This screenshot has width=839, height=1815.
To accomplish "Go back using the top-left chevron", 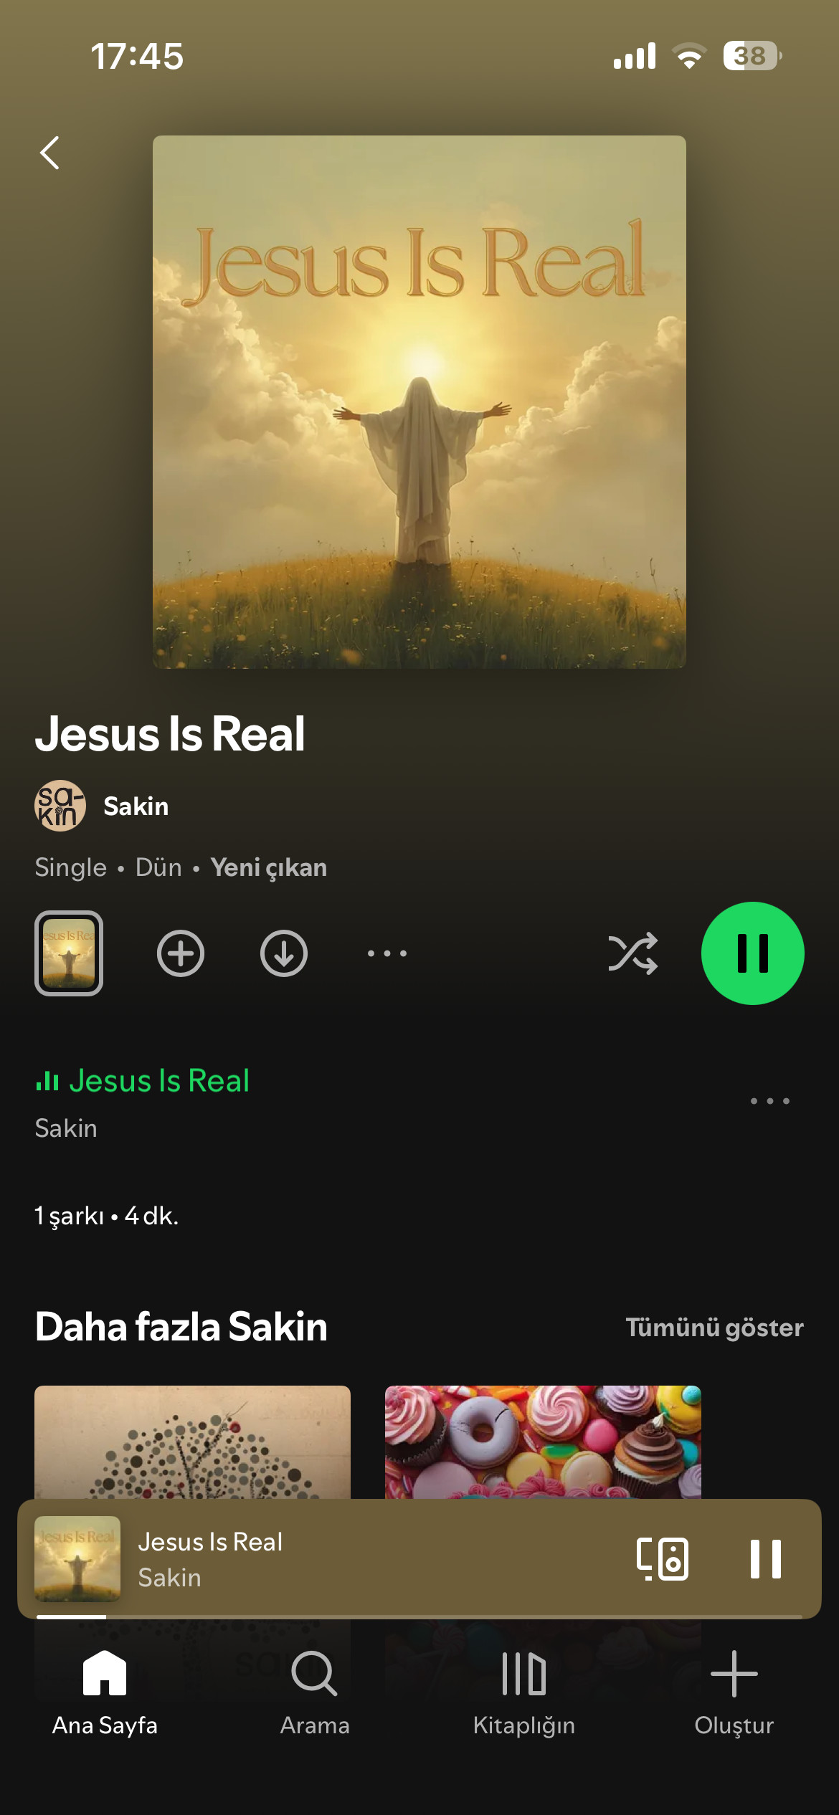I will [x=49, y=153].
